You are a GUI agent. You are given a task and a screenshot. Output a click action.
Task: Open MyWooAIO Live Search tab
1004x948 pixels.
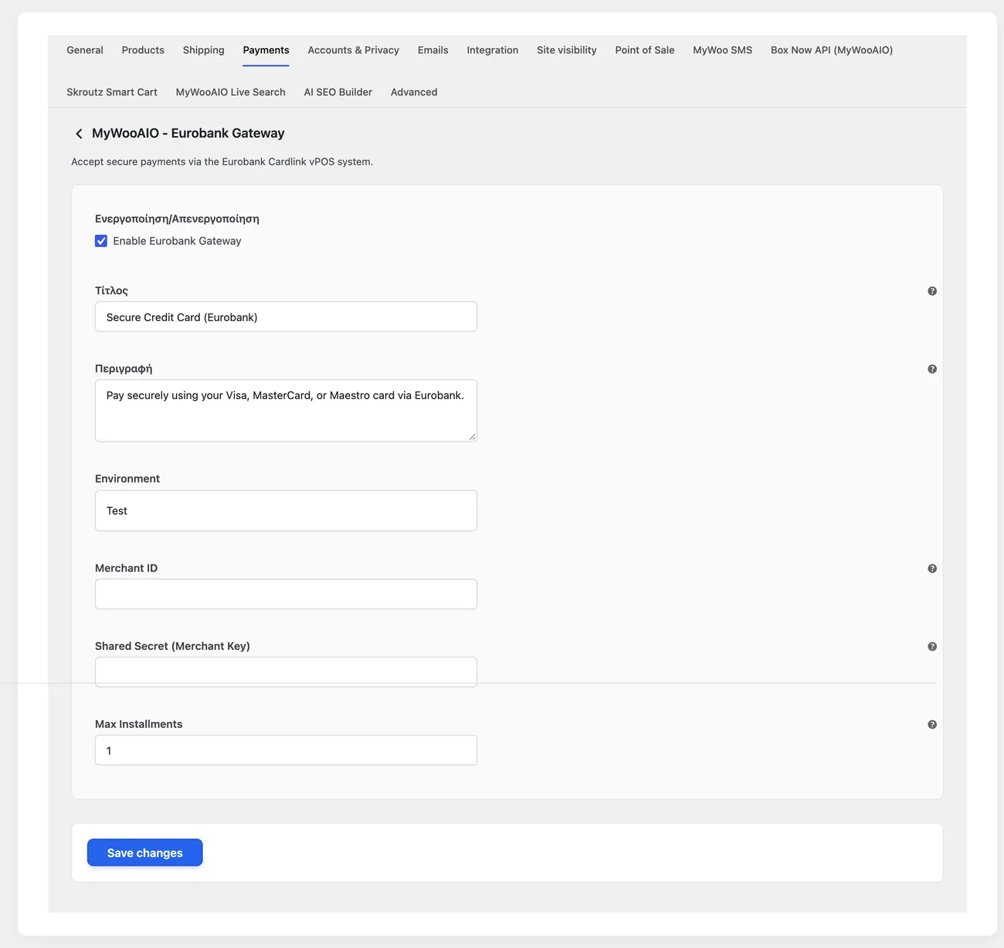point(231,92)
